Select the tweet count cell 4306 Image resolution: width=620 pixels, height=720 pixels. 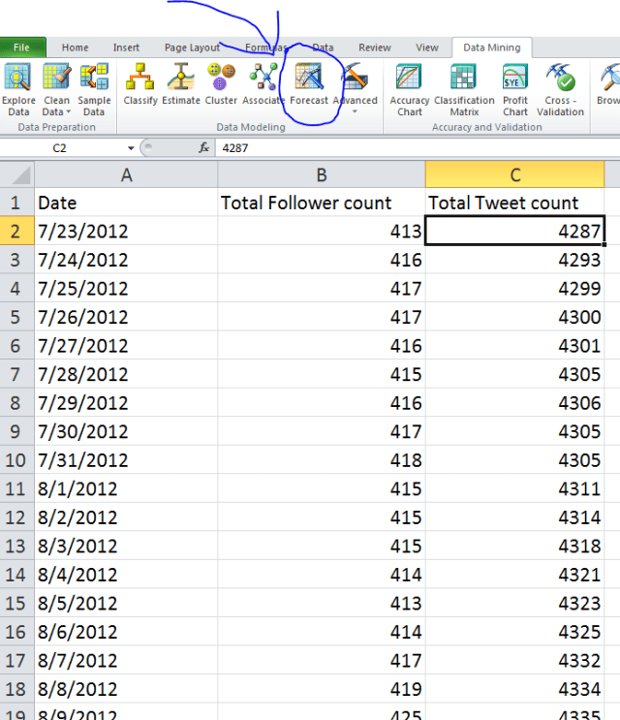pos(515,403)
